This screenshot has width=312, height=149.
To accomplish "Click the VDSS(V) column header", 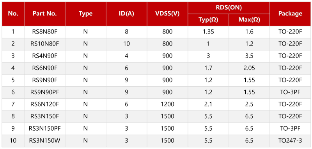I will click(x=167, y=14).
